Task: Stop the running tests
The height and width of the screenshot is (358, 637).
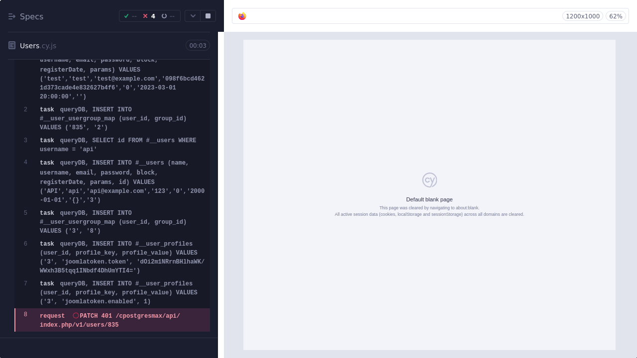Action: (208, 16)
